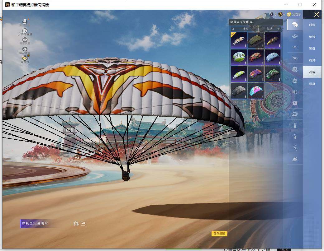Switch to the 道具 tab

click(312, 84)
